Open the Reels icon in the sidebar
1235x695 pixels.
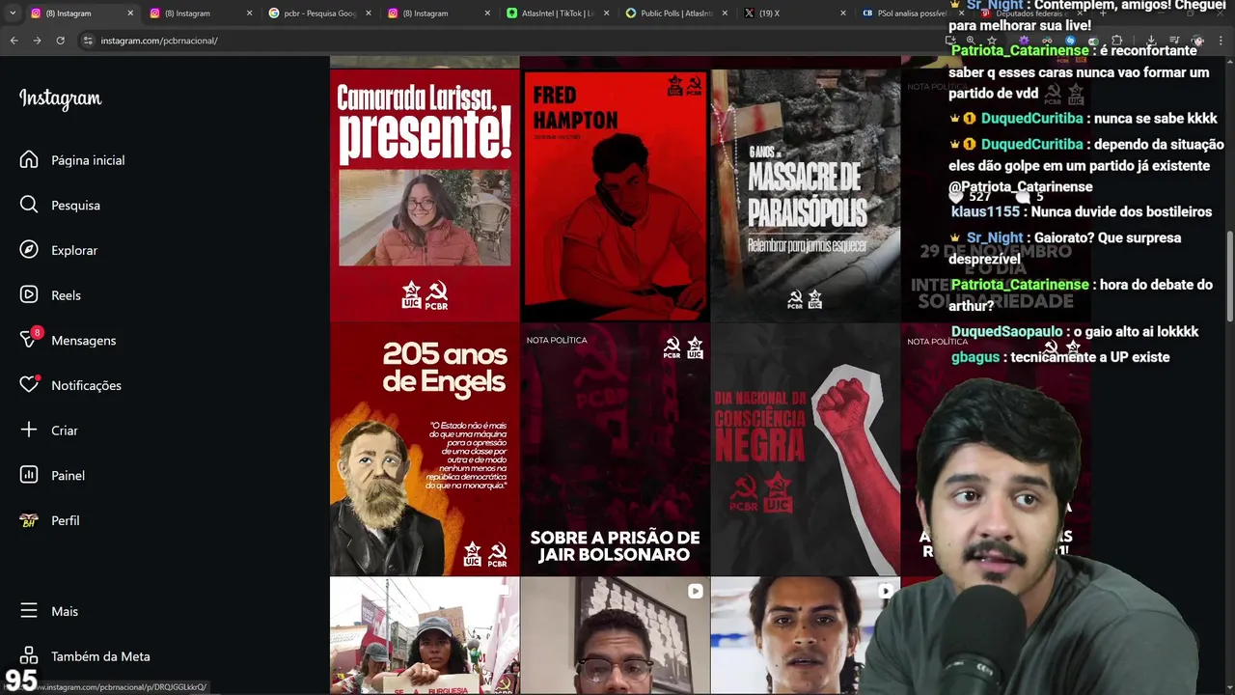click(x=29, y=295)
